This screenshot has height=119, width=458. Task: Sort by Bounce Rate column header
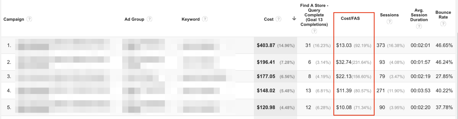(443, 15)
